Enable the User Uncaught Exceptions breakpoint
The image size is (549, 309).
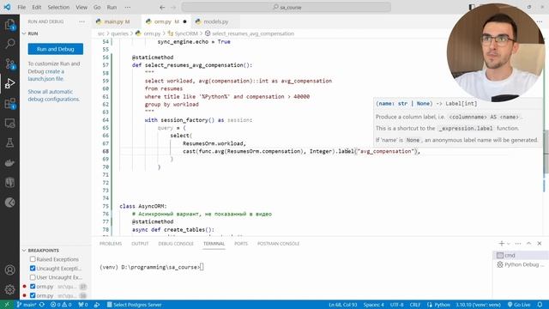coord(33,277)
